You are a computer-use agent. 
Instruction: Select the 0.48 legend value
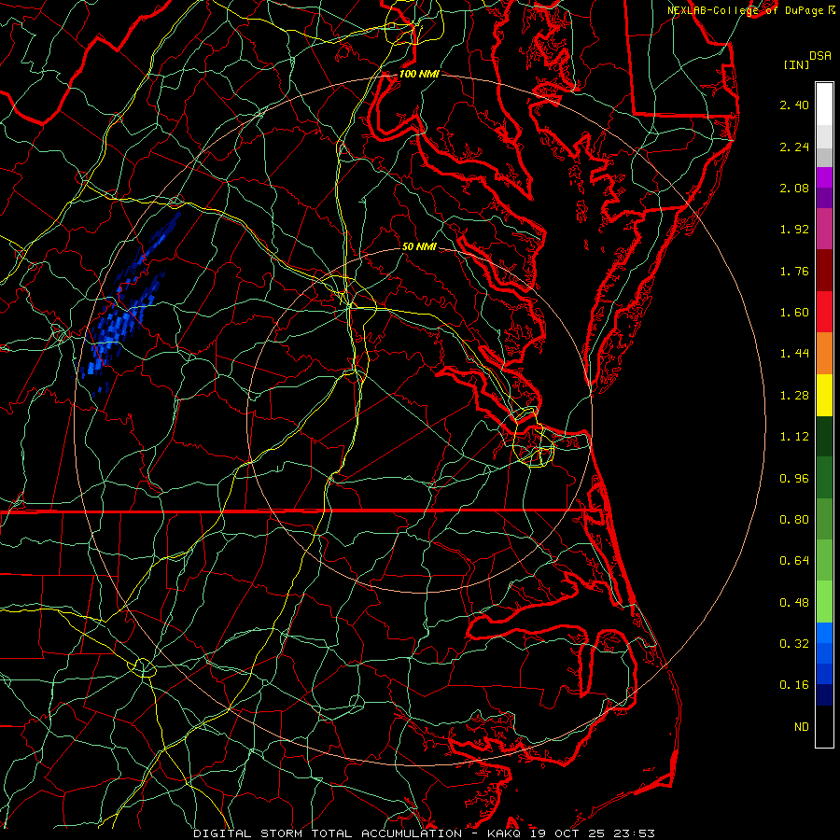click(794, 603)
